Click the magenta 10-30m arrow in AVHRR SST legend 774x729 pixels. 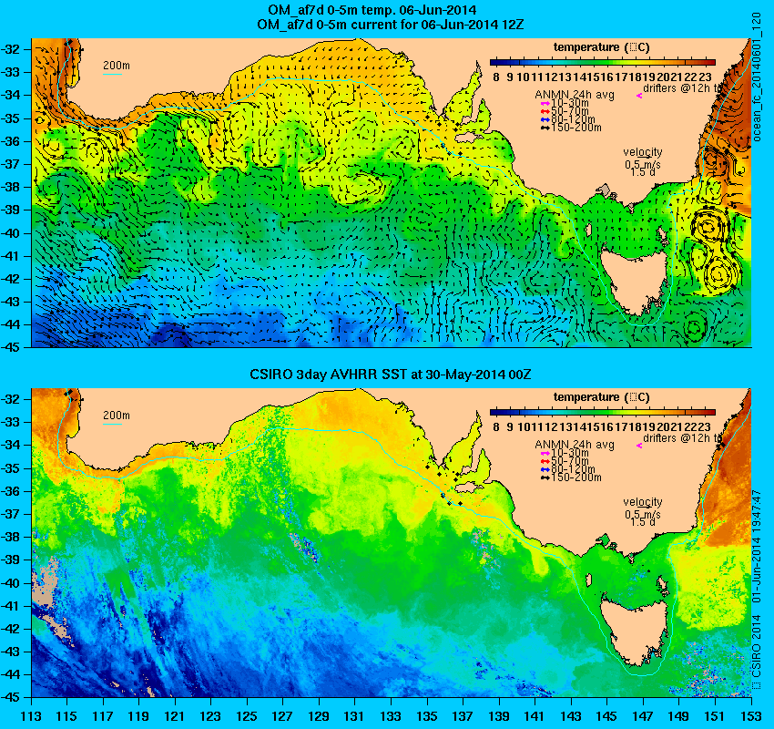point(545,454)
